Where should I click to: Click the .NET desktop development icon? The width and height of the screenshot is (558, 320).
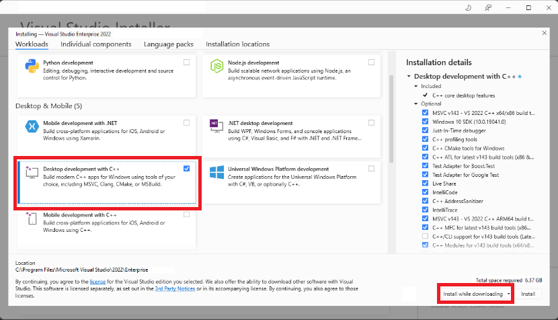click(216, 126)
